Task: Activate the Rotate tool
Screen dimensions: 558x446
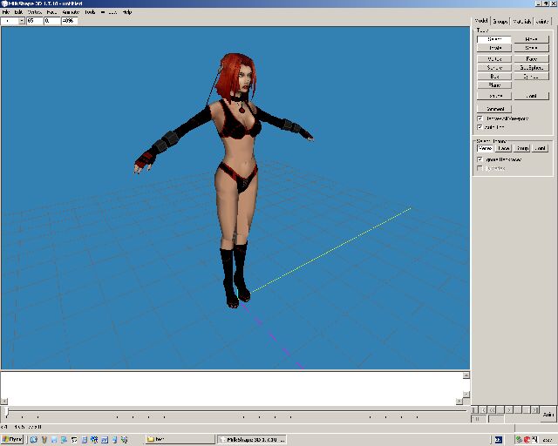Action: point(495,49)
